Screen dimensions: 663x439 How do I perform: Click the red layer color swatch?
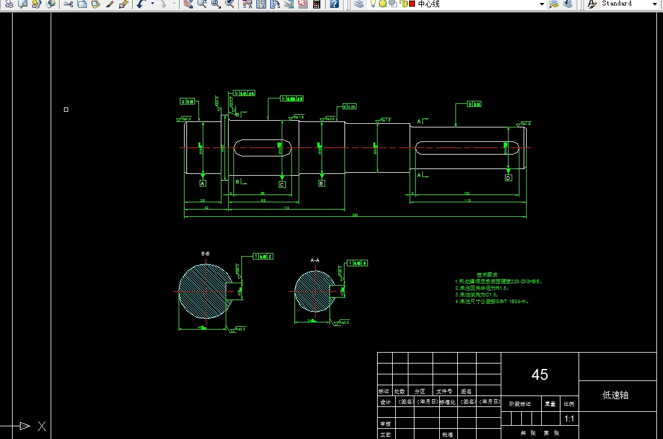[412, 4]
